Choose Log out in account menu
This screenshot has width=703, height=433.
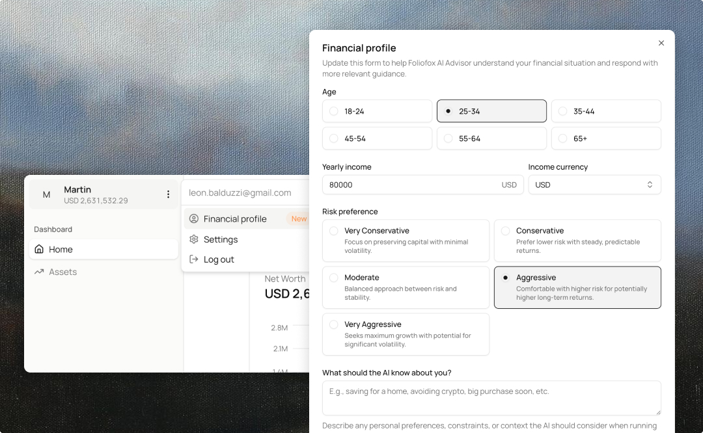point(219,259)
